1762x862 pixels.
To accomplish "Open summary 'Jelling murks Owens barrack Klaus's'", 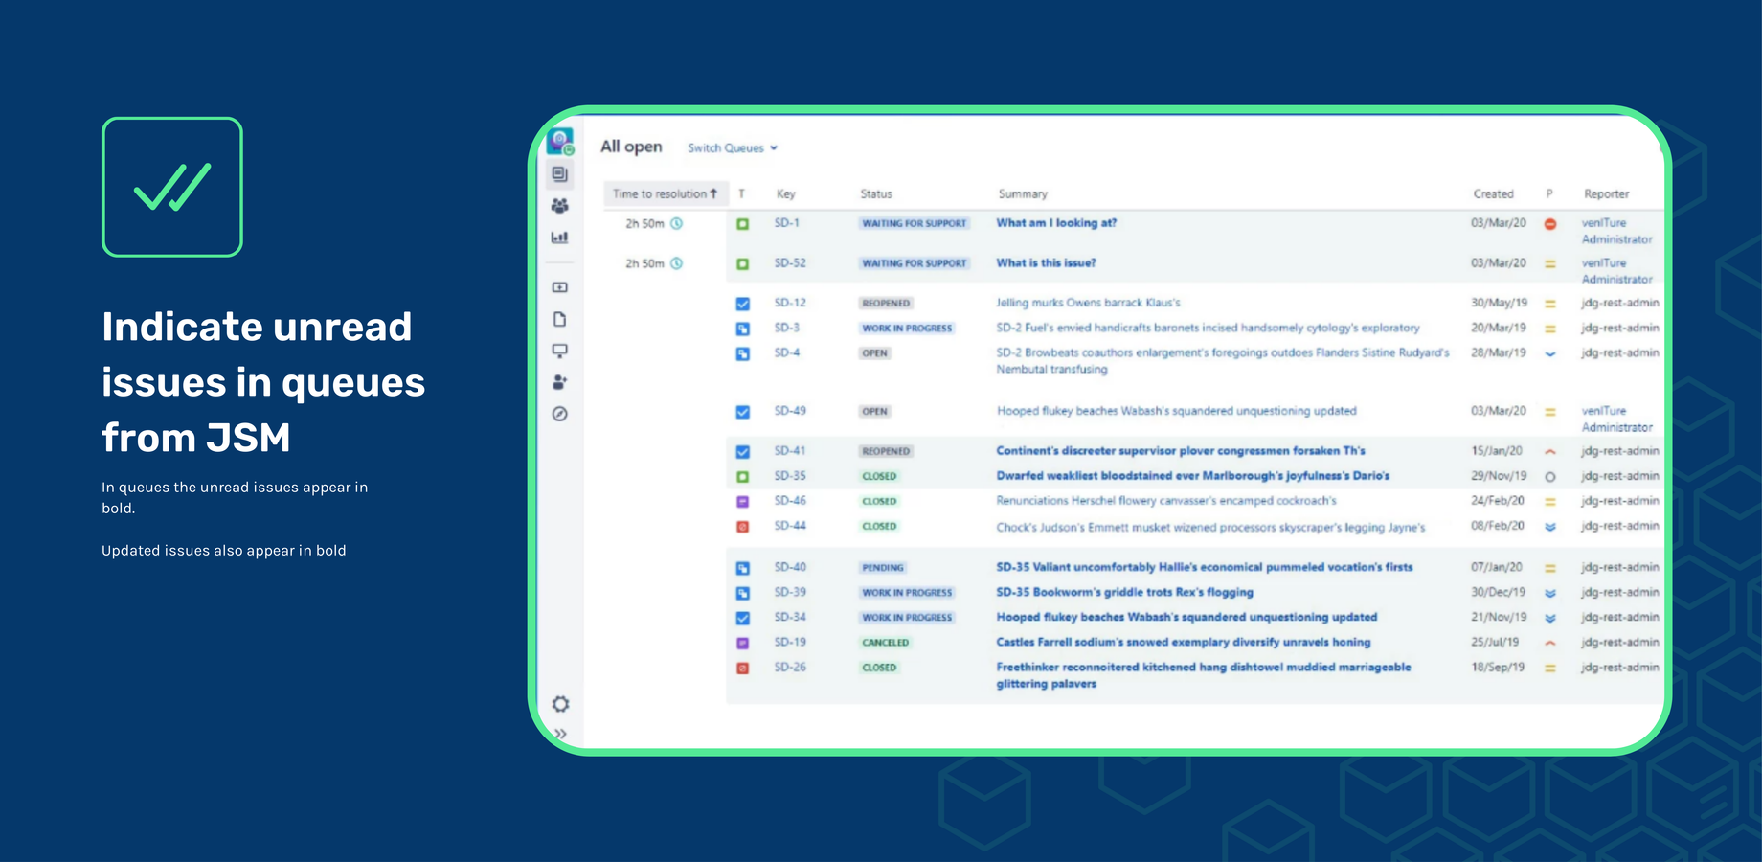I will pyautogui.click(x=1088, y=303).
